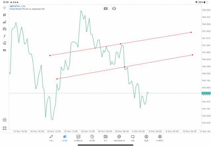
Task: Open the function (f) indicators icon
Action: [4, 36]
